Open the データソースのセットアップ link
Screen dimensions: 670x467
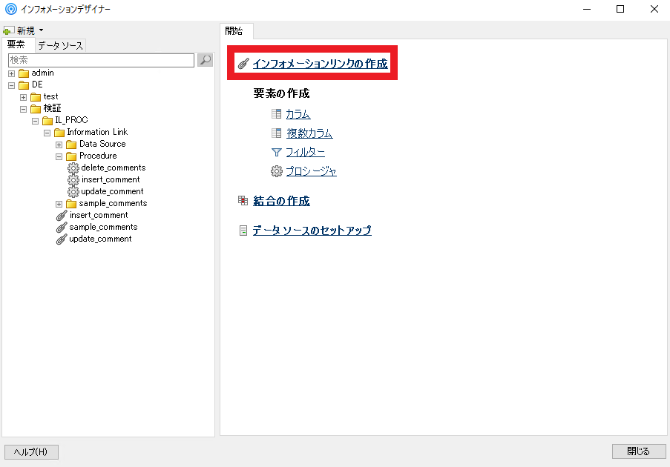point(312,231)
